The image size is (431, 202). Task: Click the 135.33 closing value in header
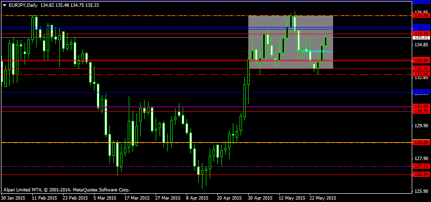pyautogui.click(x=93, y=5)
